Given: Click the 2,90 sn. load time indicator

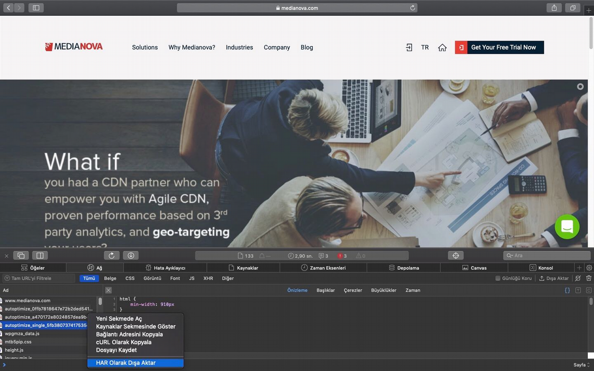Looking at the screenshot, I should pos(300,256).
